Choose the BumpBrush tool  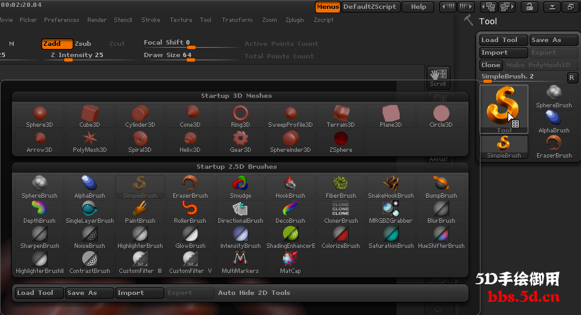click(441, 187)
